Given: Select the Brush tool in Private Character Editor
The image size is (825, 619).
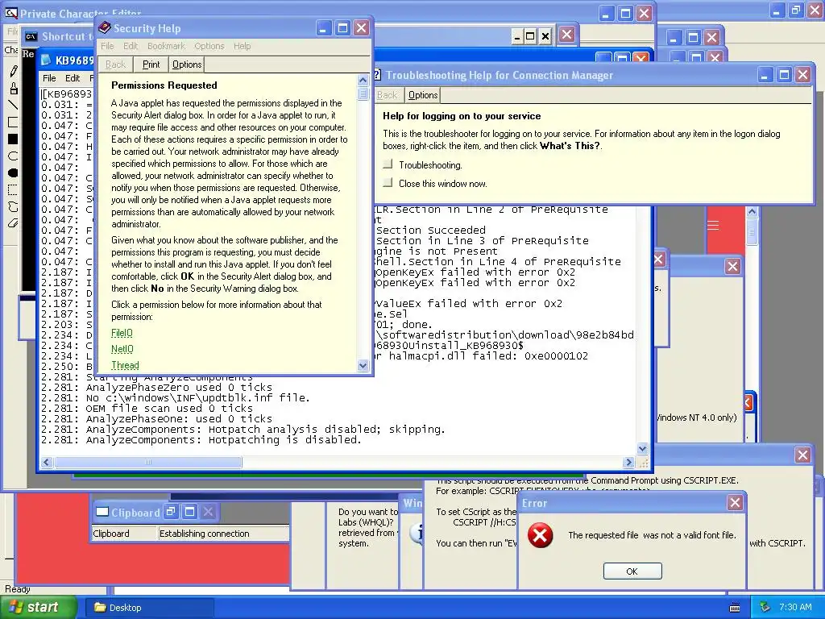Looking at the screenshot, I should (13, 88).
